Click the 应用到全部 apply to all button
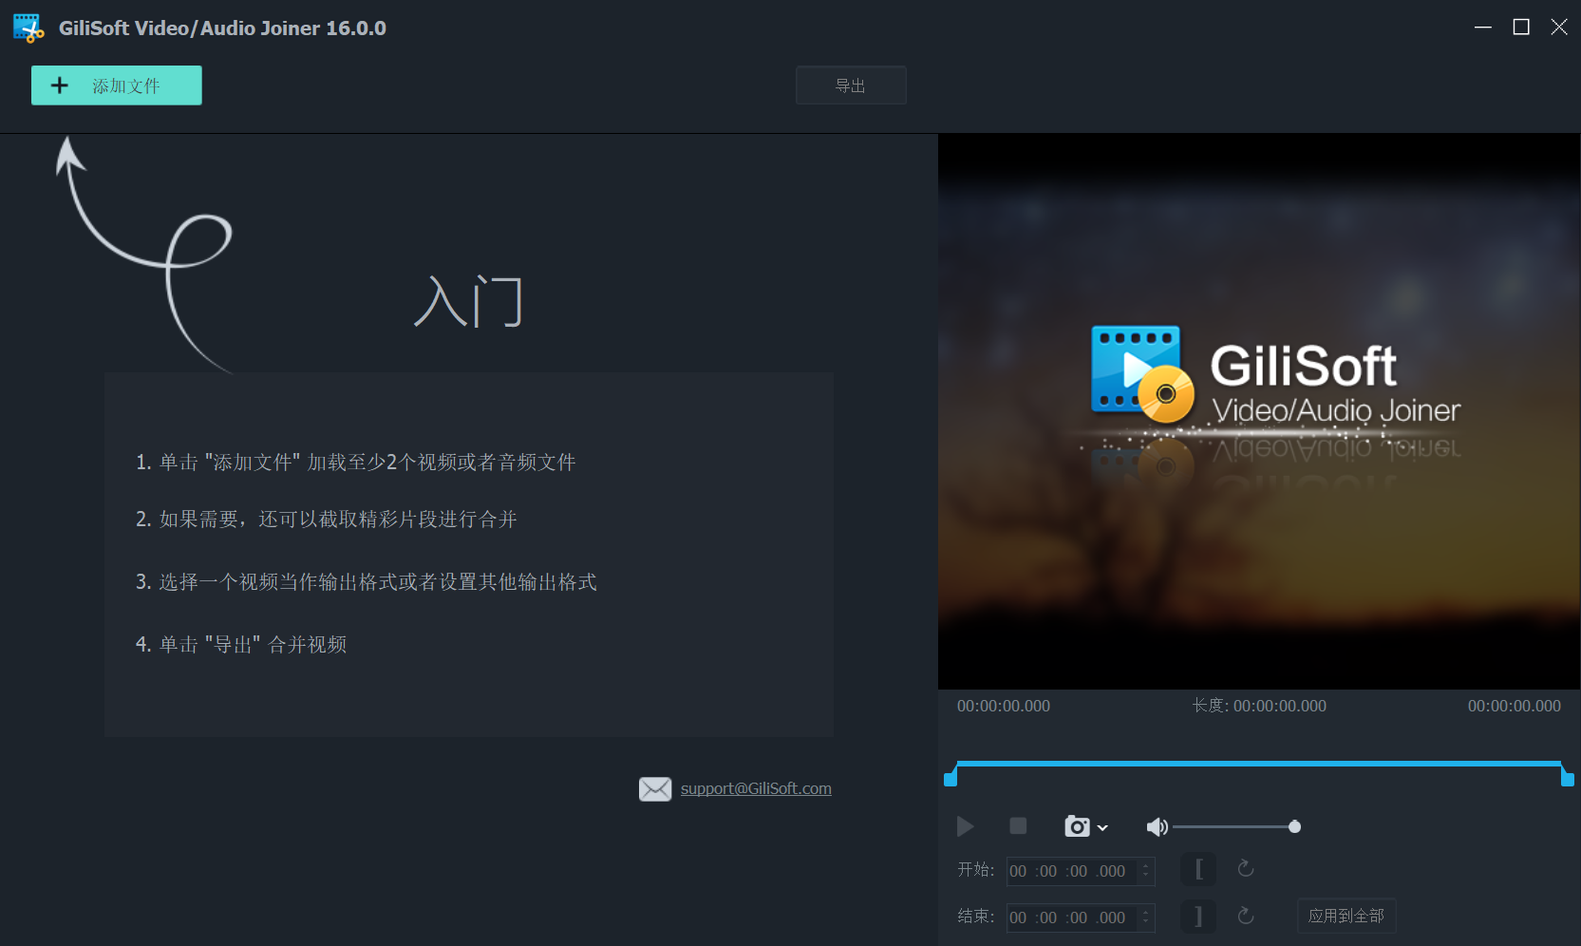The width and height of the screenshot is (1581, 946). click(x=1346, y=916)
